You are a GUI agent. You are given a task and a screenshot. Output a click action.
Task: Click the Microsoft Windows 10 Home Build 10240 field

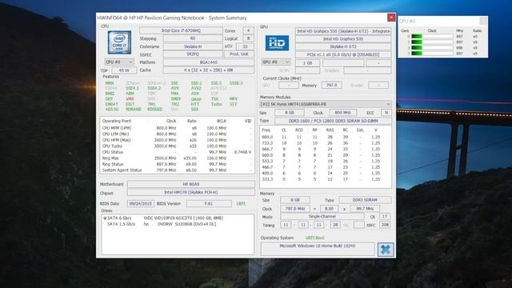(x=318, y=249)
